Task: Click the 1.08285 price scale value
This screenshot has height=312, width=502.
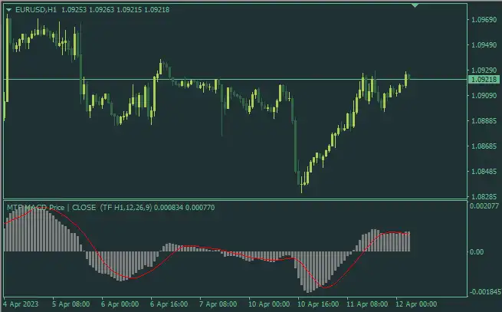Action: [x=484, y=196]
